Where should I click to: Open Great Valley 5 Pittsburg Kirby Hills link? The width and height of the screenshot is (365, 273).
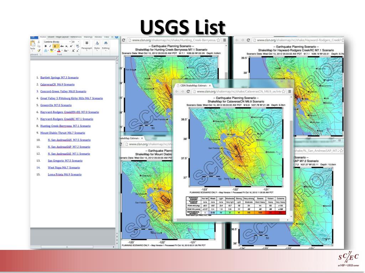pos(71,98)
